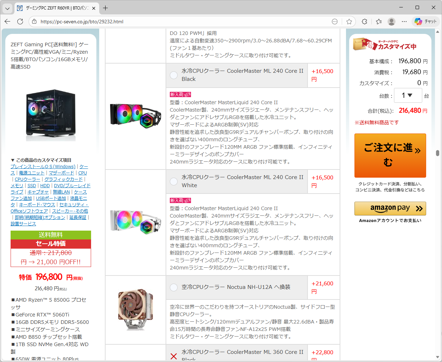Click the Noctua NH-U12A cooler image
Screen dimensions: 442x362
click(x=136, y=310)
